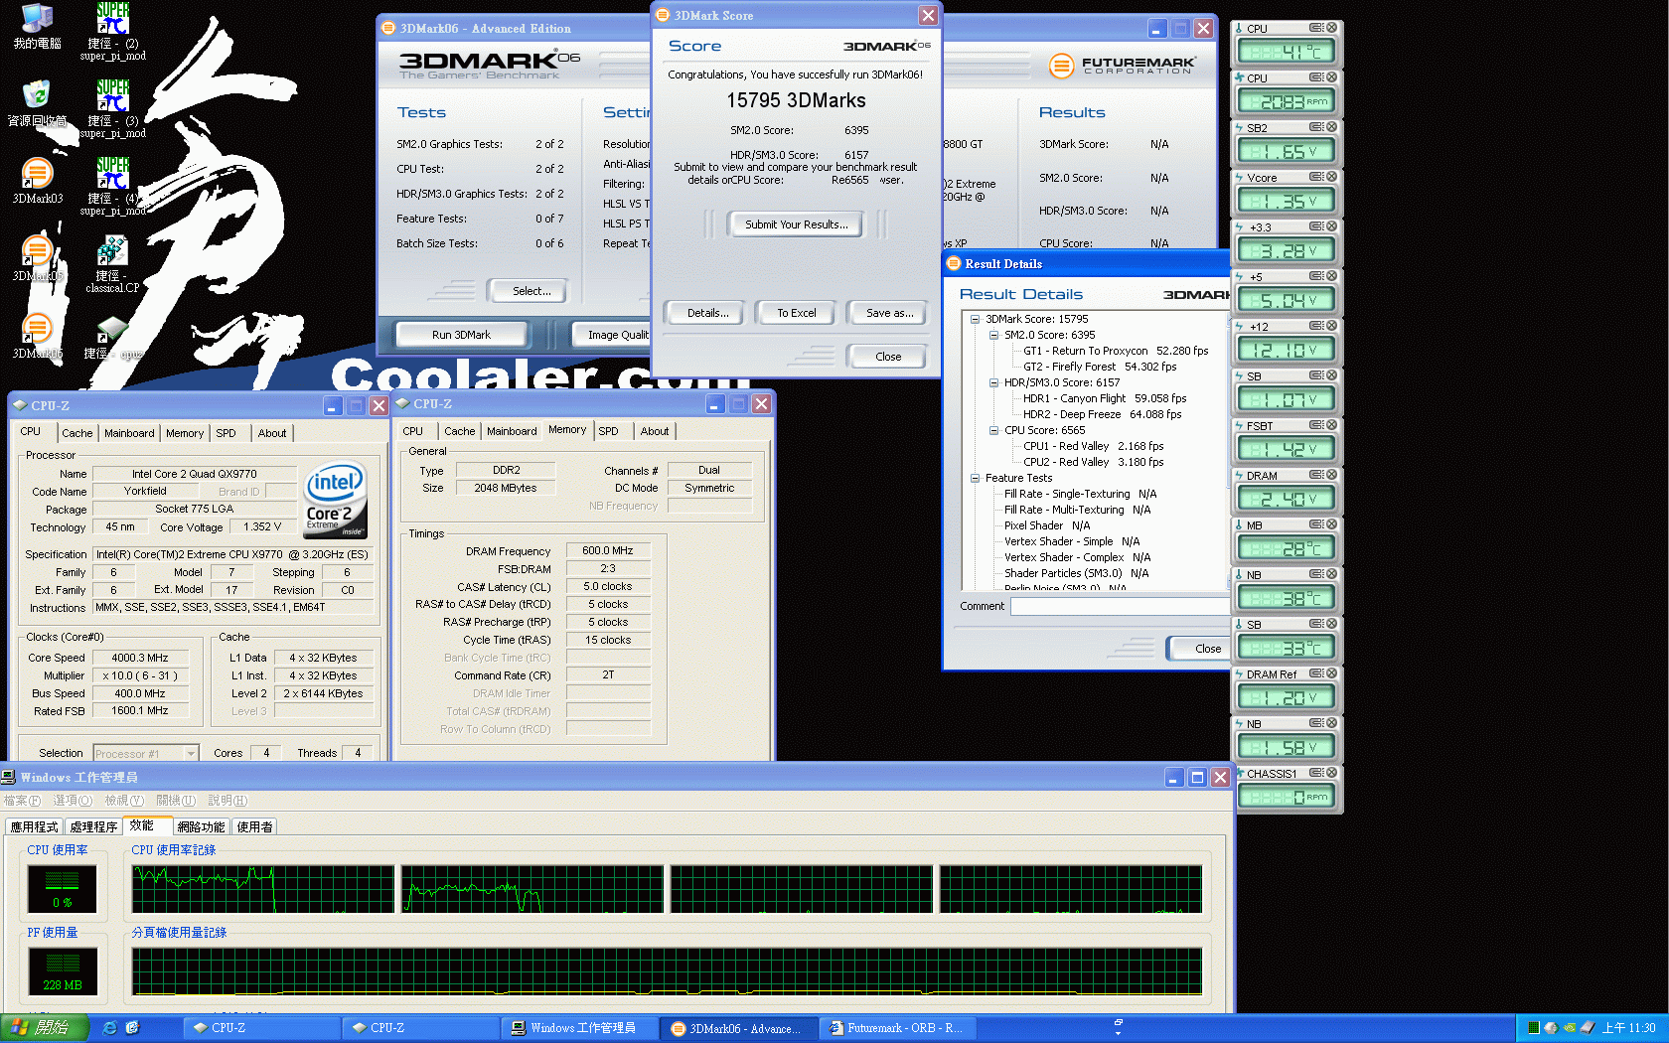This screenshot has width=1669, height=1043.
Task: Close the CPU temperature monitor widget
Action: (x=1331, y=28)
